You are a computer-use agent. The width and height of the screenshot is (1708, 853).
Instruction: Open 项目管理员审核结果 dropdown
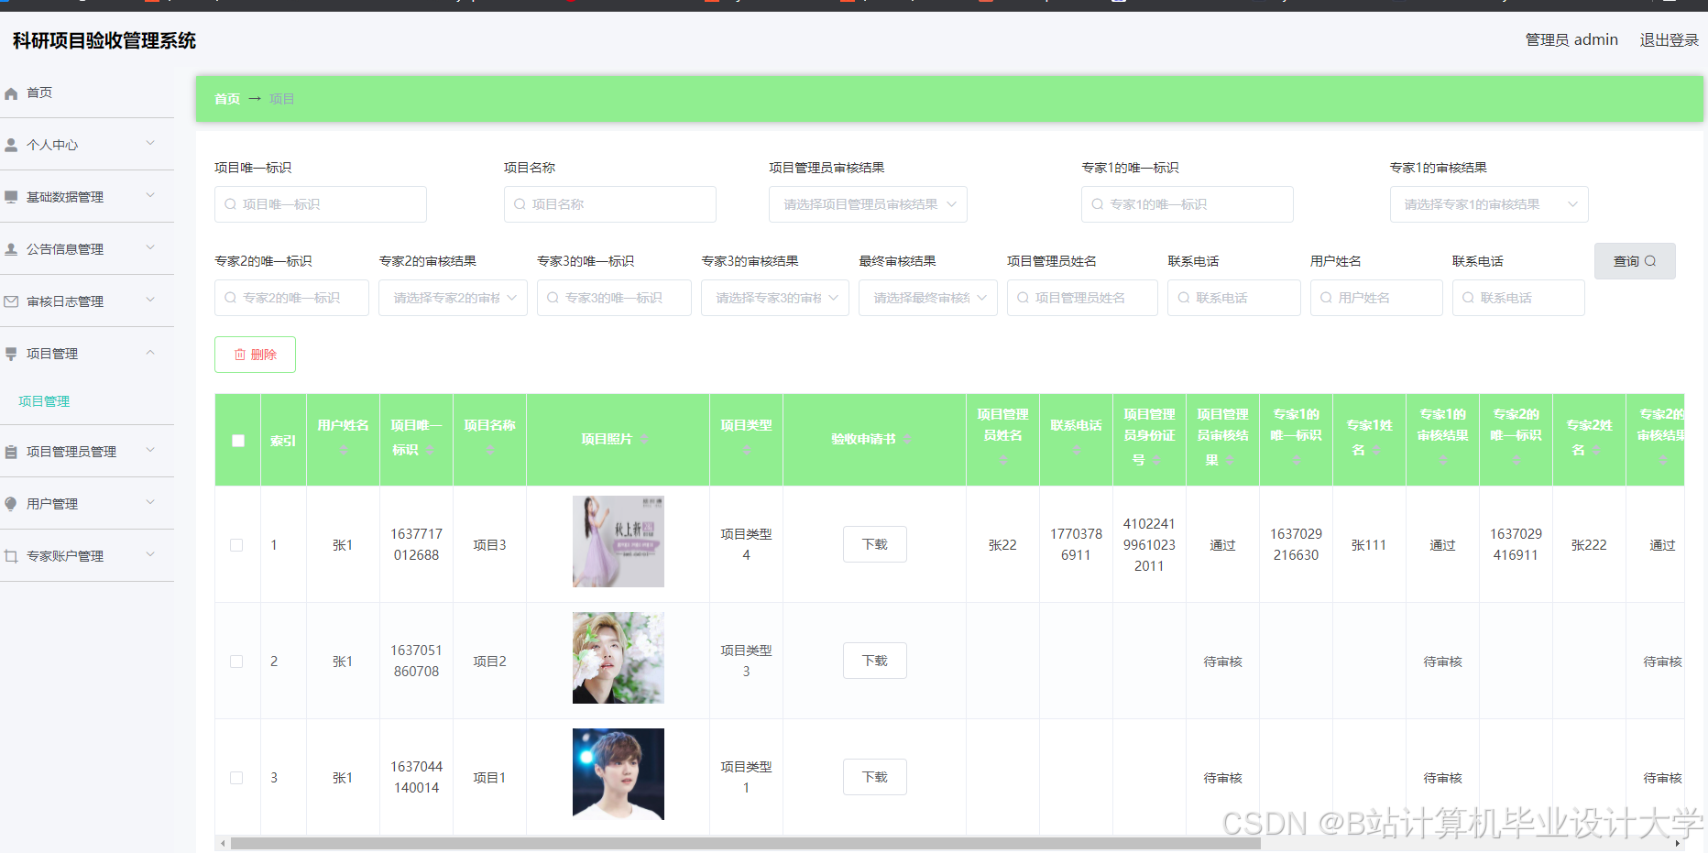(868, 204)
